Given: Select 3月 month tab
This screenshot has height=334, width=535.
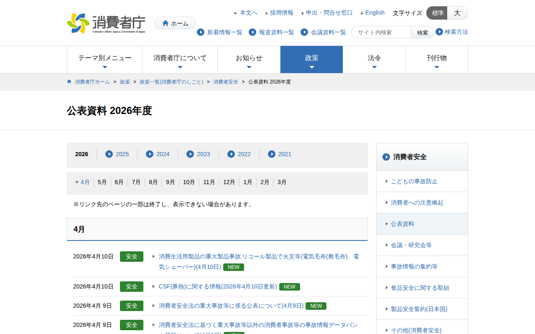Looking at the screenshot, I should click(x=282, y=182).
